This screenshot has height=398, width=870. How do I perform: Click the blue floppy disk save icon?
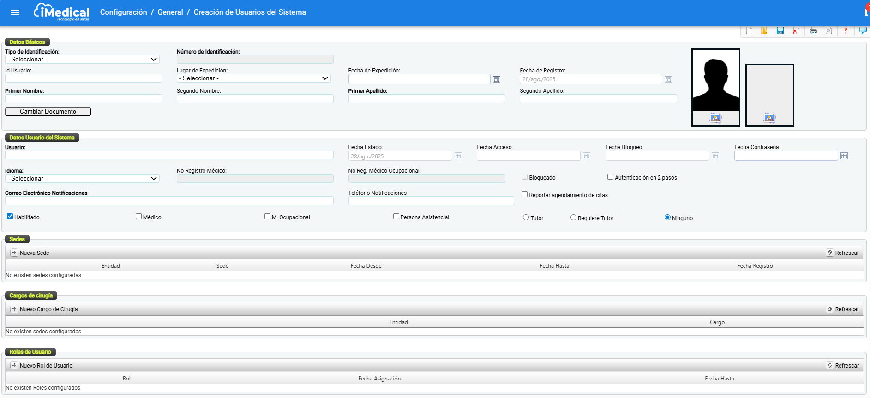tap(780, 31)
